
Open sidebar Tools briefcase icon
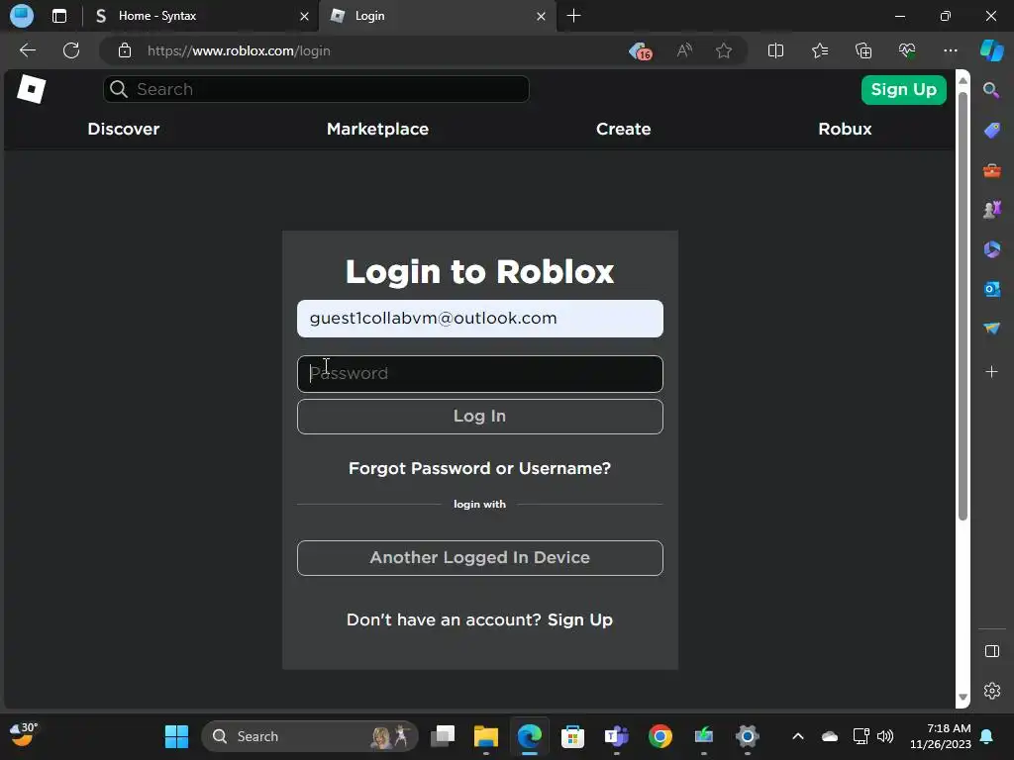[x=991, y=170]
